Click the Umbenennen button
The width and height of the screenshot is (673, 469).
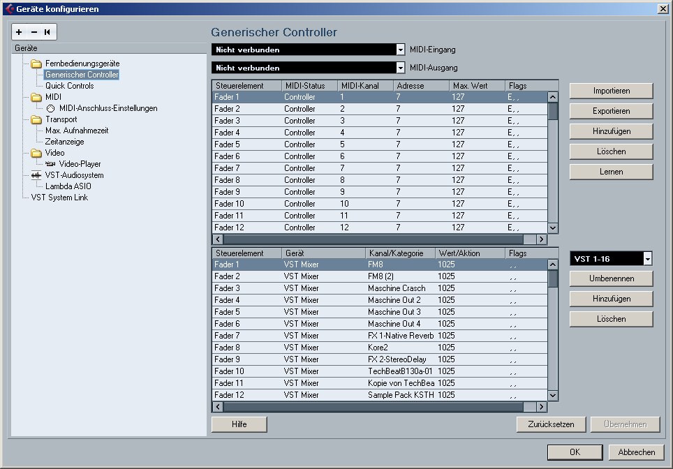(x=611, y=278)
